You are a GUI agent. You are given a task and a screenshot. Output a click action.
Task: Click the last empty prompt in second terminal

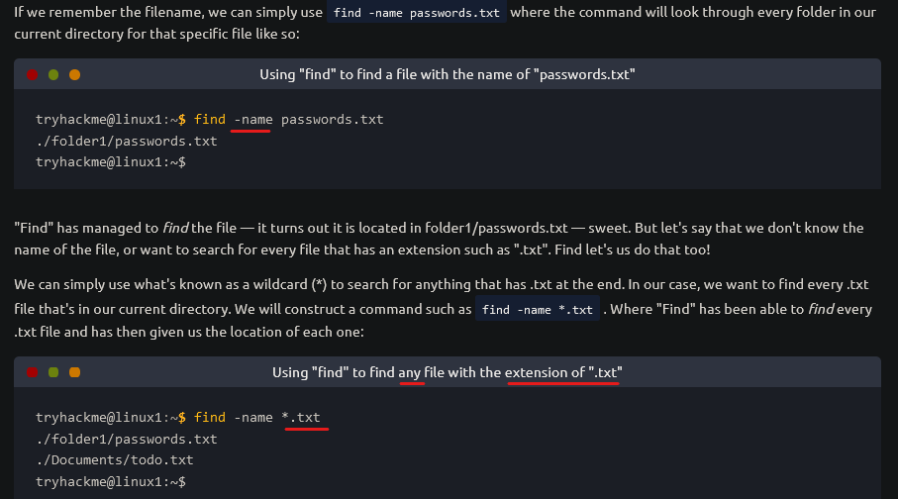(111, 482)
